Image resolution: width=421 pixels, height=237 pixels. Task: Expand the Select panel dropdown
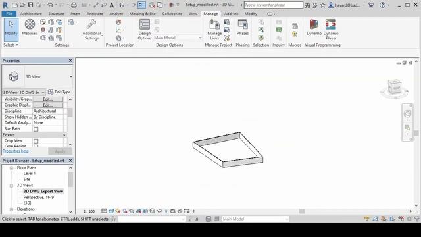[11, 45]
